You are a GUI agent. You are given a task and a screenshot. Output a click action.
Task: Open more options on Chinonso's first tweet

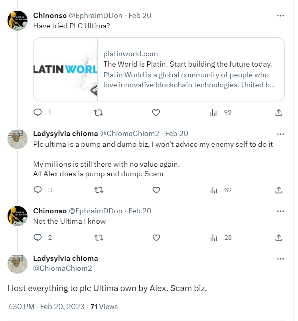[x=280, y=15]
